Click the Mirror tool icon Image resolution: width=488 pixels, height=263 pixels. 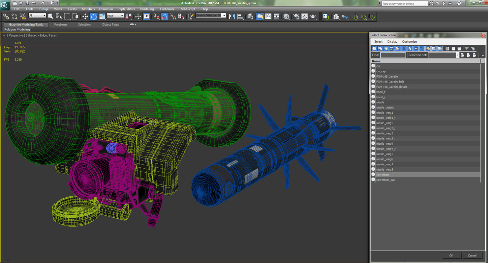coord(232,16)
